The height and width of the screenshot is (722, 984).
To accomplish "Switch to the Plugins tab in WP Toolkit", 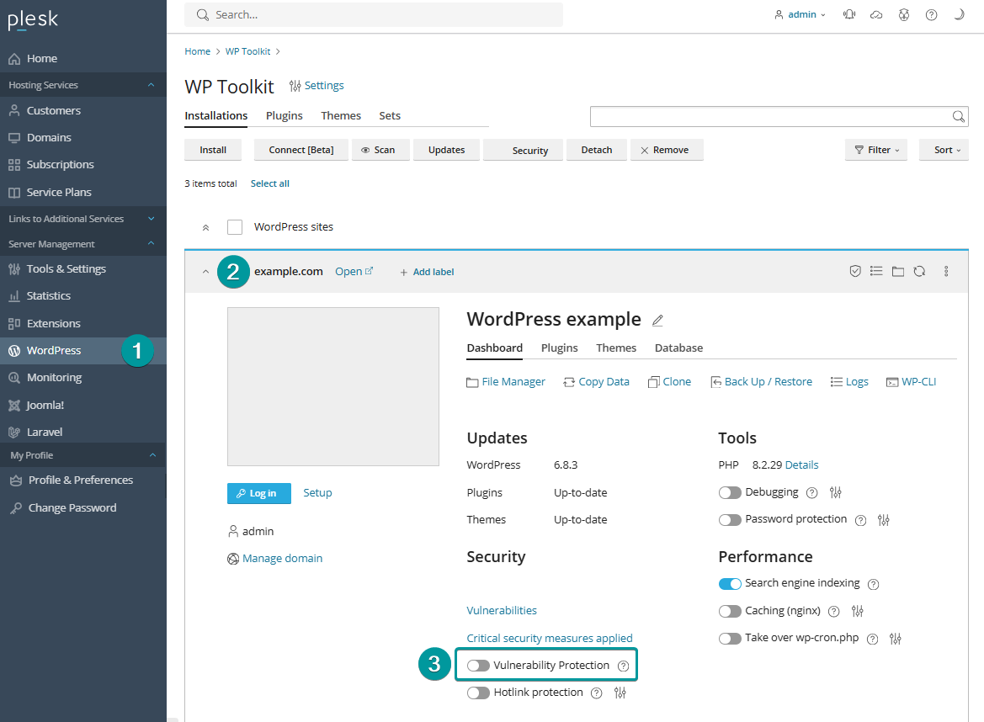I will [x=284, y=115].
